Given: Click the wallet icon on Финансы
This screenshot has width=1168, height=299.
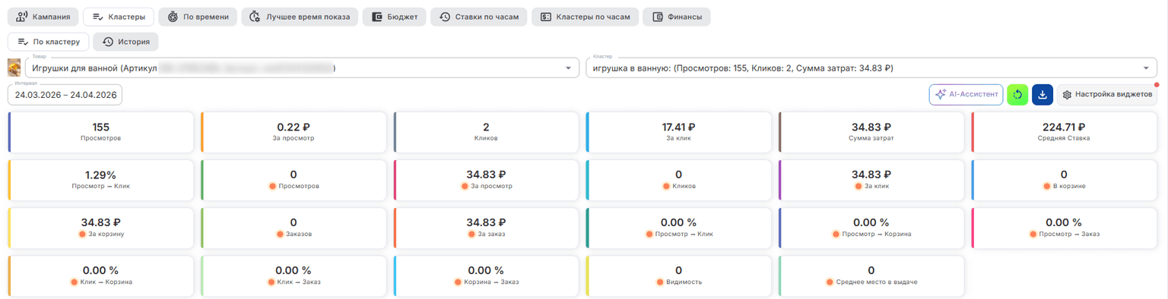Looking at the screenshot, I should (658, 17).
